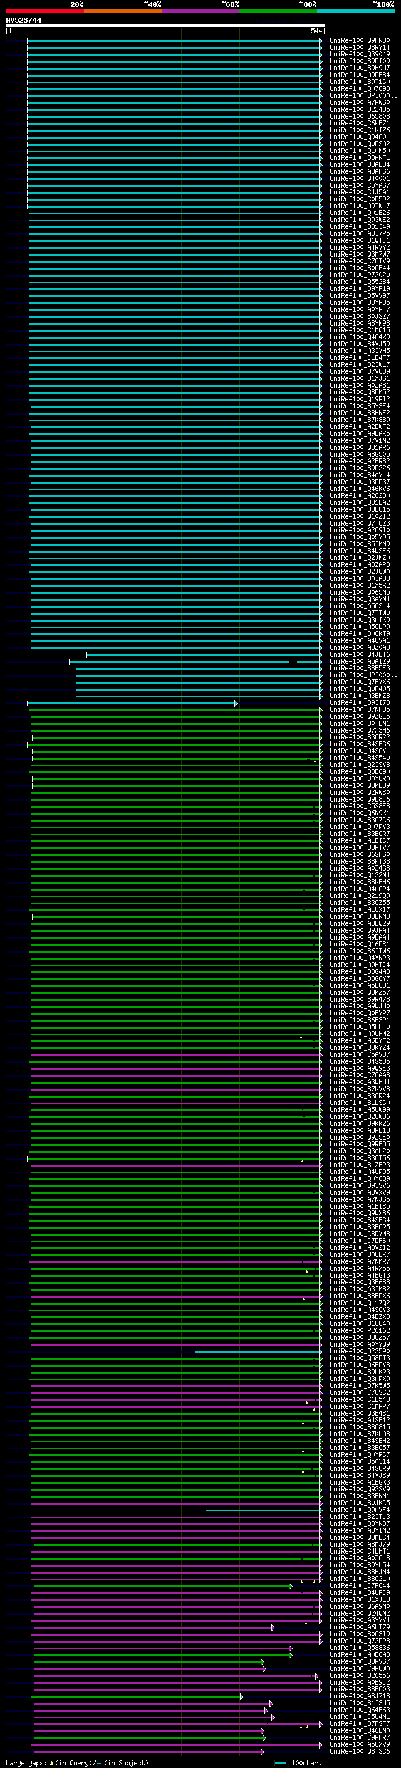Select UniRef100_B5VV97 label
Viewport: 401px width, 1768px height.
pyautogui.click(x=359, y=296)
